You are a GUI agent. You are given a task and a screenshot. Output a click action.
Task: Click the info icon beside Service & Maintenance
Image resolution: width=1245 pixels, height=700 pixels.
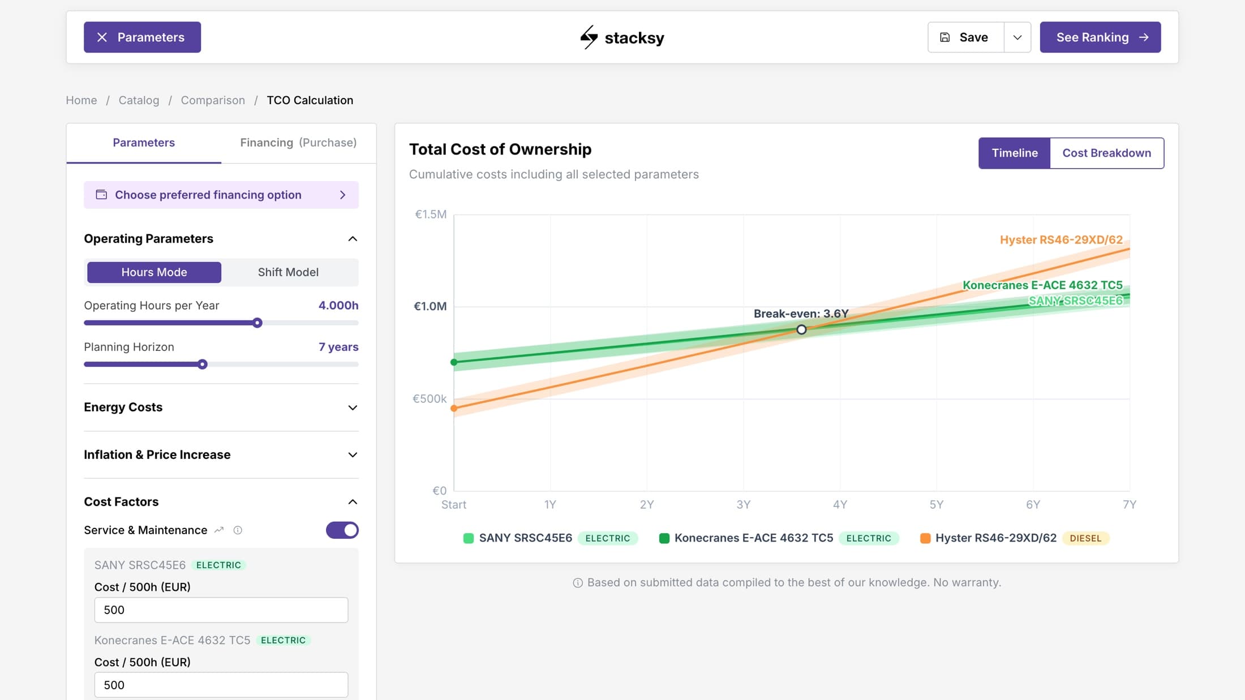pyautogui.click(x=238, y=530)
